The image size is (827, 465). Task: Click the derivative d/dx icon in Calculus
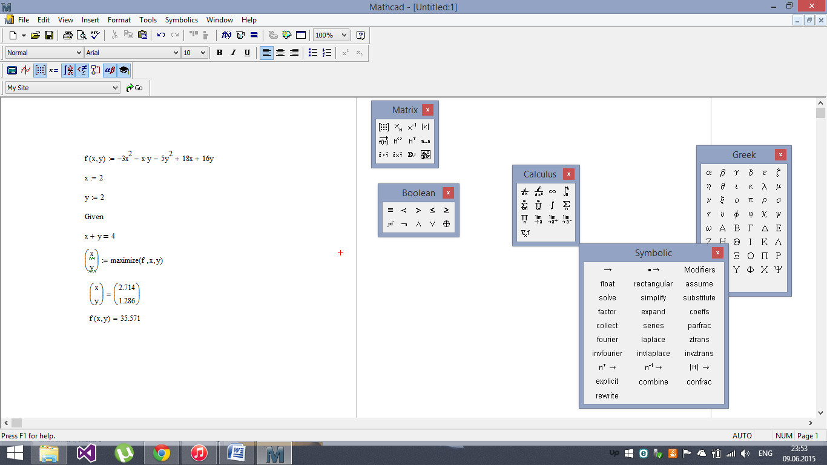[525, 191]
